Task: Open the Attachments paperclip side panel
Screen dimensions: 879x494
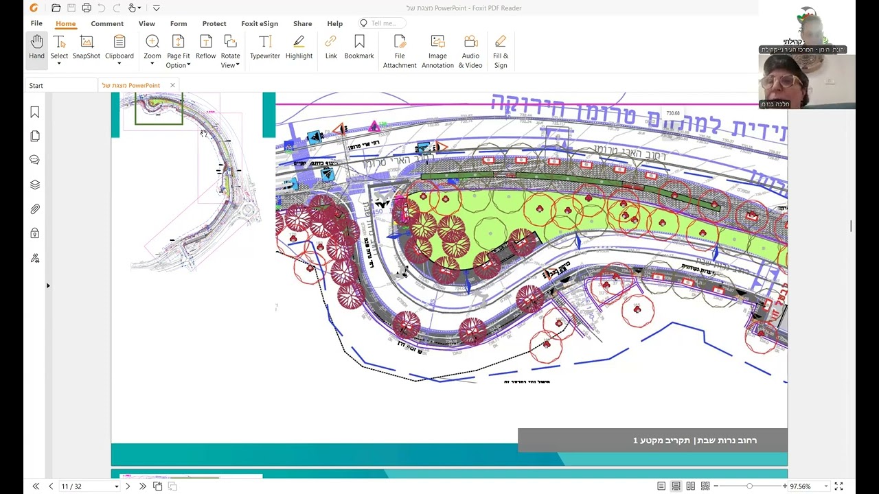Action: click(35, 209)
